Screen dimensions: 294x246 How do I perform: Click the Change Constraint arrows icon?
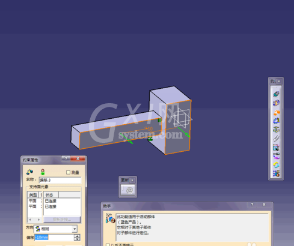(276, 165)
